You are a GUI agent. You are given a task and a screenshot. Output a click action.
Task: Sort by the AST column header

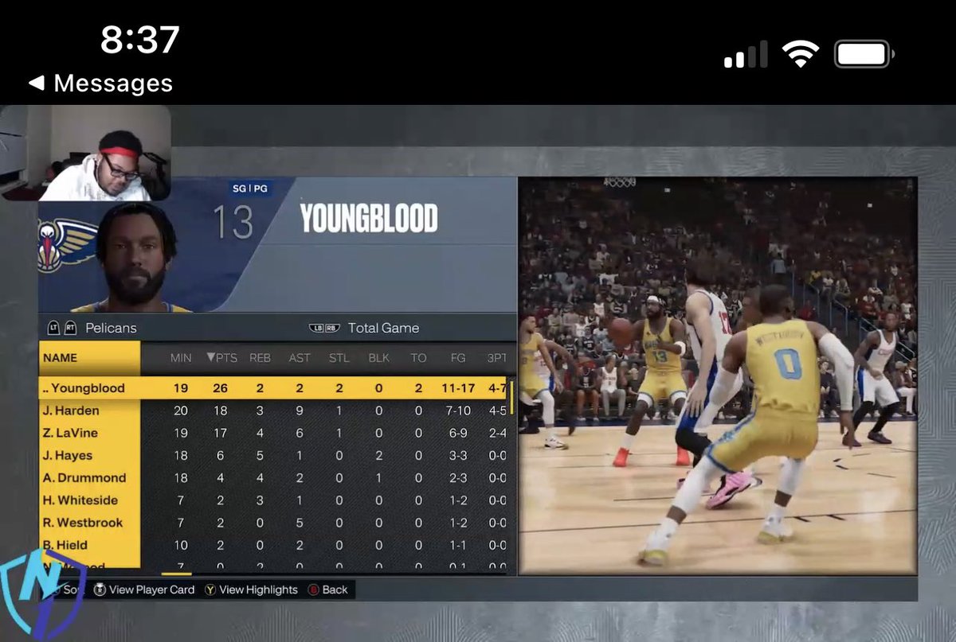[x=300, y=358]
